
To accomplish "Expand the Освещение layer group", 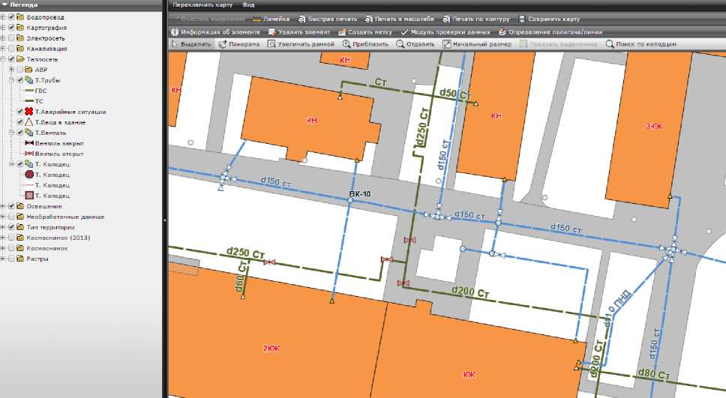I will 3,206.
